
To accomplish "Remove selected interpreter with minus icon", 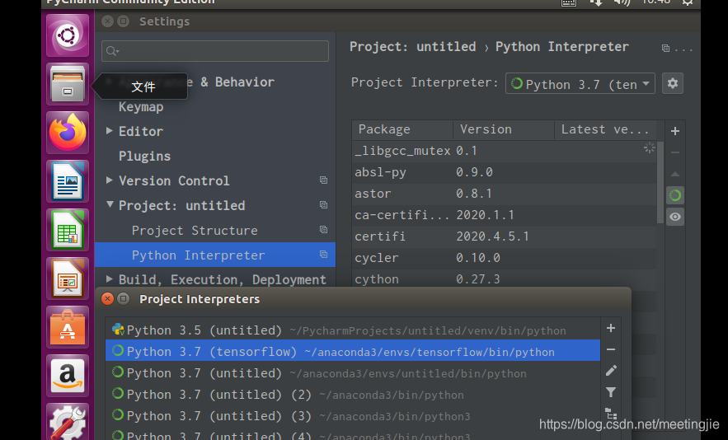I will tap(611, 349).
